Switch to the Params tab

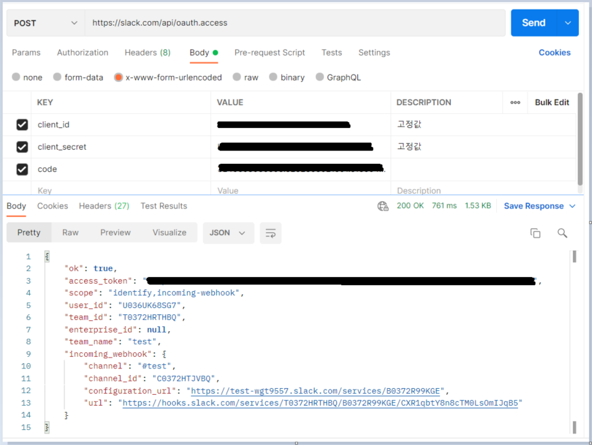point(26,52)
